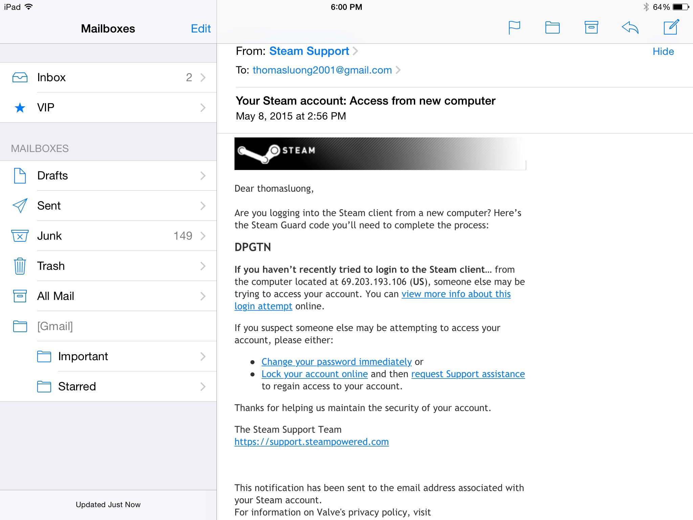Open Inbox via its chevron
Screen dimensions: 693x520
pyautogui.click(x=203, y=78)
